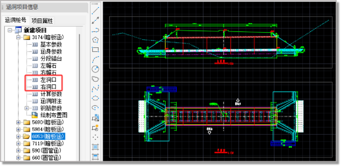Viewport: 341px width, 166px height.
Task: Click the Hatch tool icon
Action: 95,147
